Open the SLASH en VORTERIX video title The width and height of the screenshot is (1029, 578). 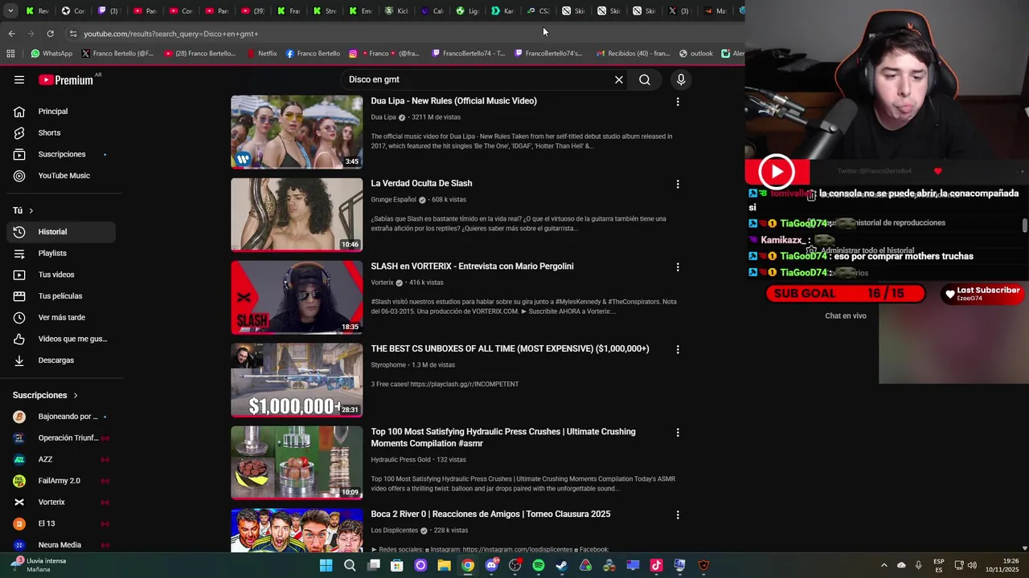pos(472,267)
